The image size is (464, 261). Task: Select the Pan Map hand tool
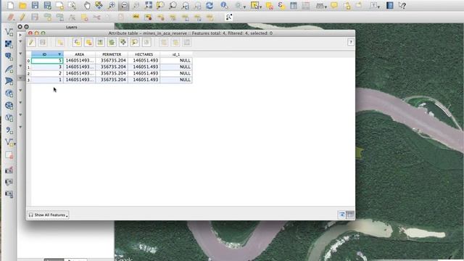click(87, 5)
